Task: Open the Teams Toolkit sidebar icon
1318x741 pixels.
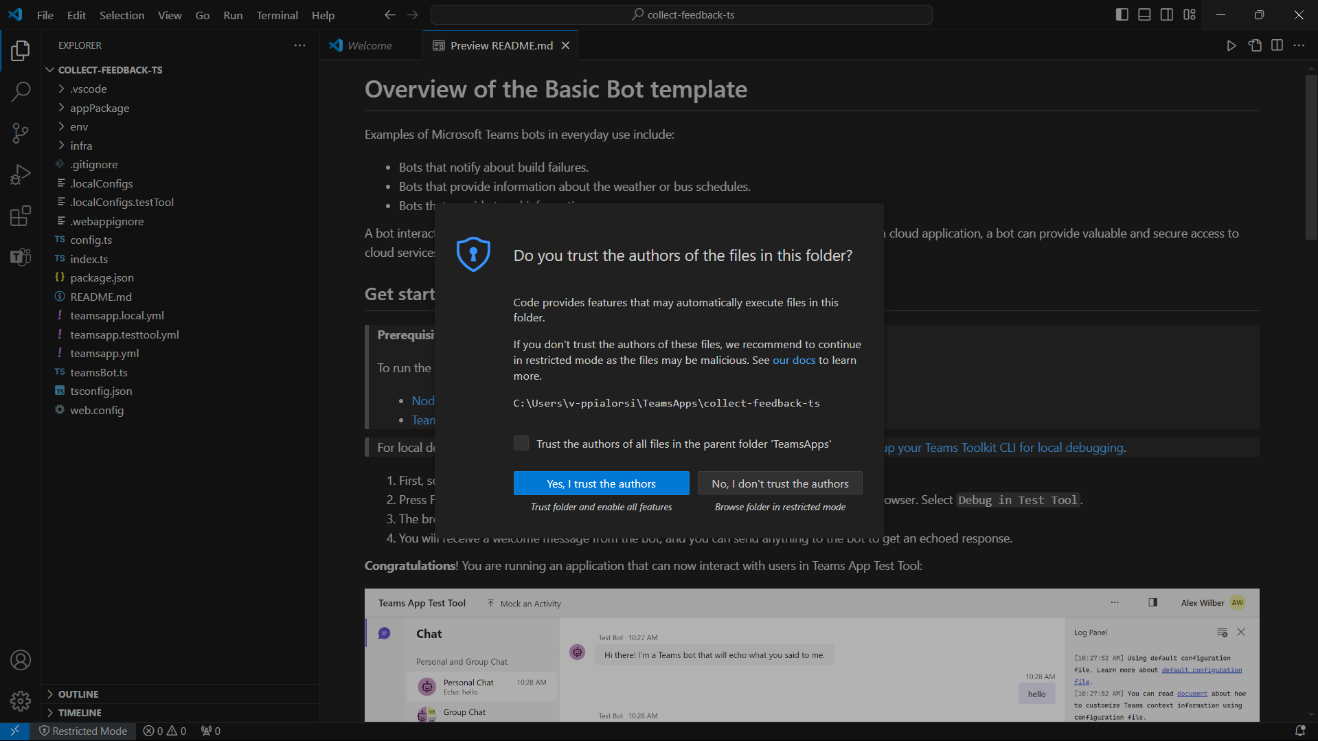Action: 20,256
